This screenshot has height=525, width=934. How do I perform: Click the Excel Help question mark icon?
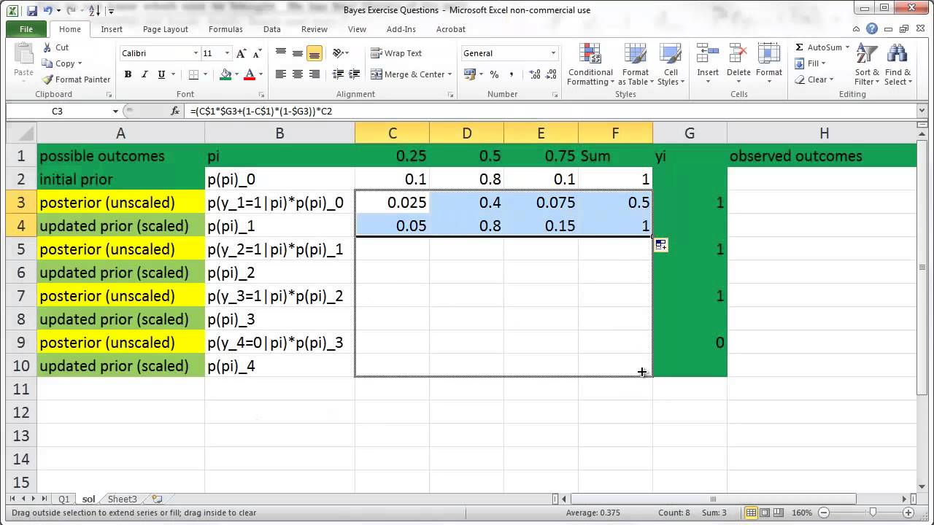click(x=872, y=29)
